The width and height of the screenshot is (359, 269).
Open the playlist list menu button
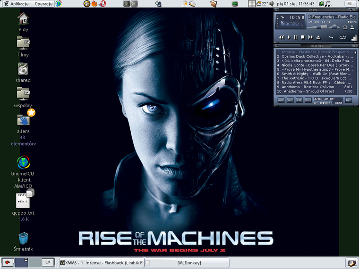(348, 100)
